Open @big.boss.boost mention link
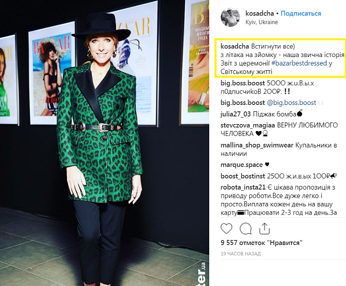This screenshot has width=346, height=286. tap(292, 102)
